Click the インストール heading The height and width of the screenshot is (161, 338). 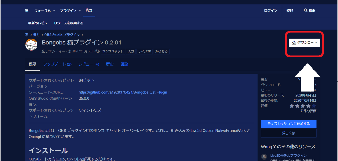pyautogui.click(x=48, y=150)
